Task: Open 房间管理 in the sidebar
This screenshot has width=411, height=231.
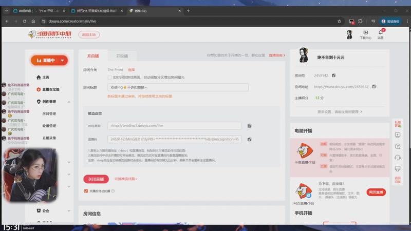Action: click(49, 113)
